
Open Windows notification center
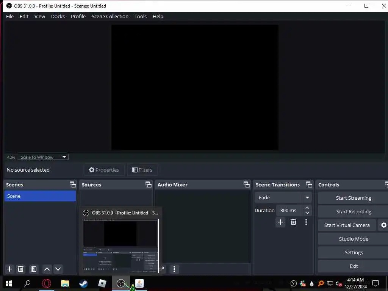(x=375, y=283)
